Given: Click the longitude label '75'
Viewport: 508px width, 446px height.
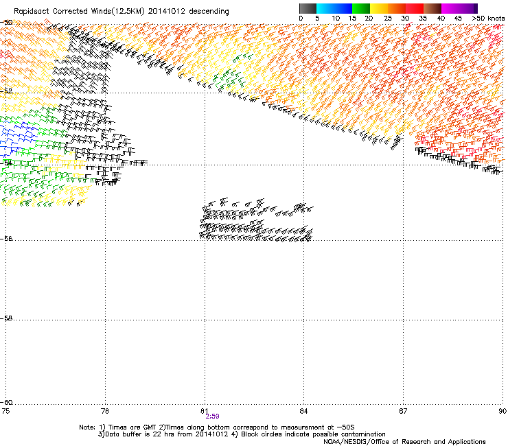Looking at the screenshot, I should point(5,411).
